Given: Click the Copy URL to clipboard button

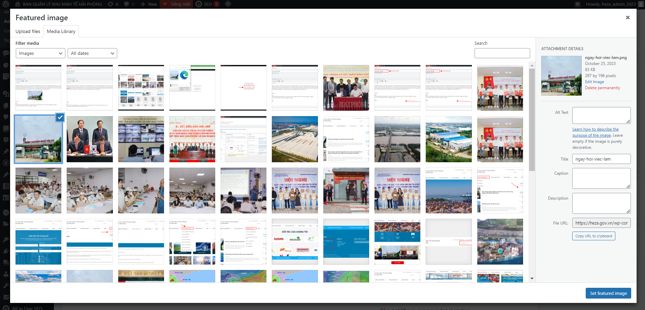Looking at the screenshot, I should (x=593, y=236).
